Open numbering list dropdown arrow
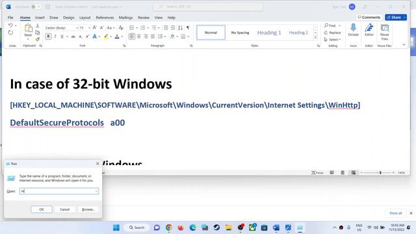416x234 pixels. tap(148, 28)
